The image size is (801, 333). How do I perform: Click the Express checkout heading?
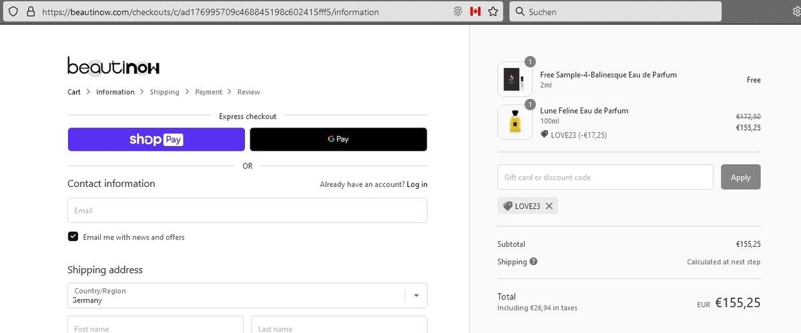click(248, 116)
